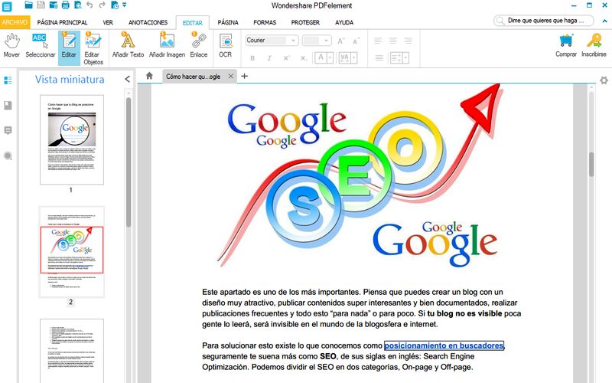The width and height of the screenshot is (612, 383).
Task: Click the email envelope icon in quick toolbar
Action: coord(54,5)
